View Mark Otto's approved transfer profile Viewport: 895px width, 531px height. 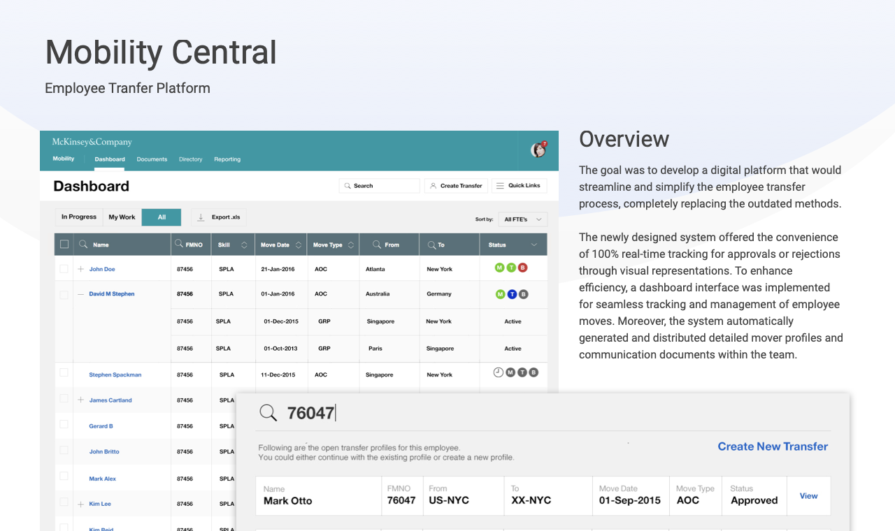point(808,495)
